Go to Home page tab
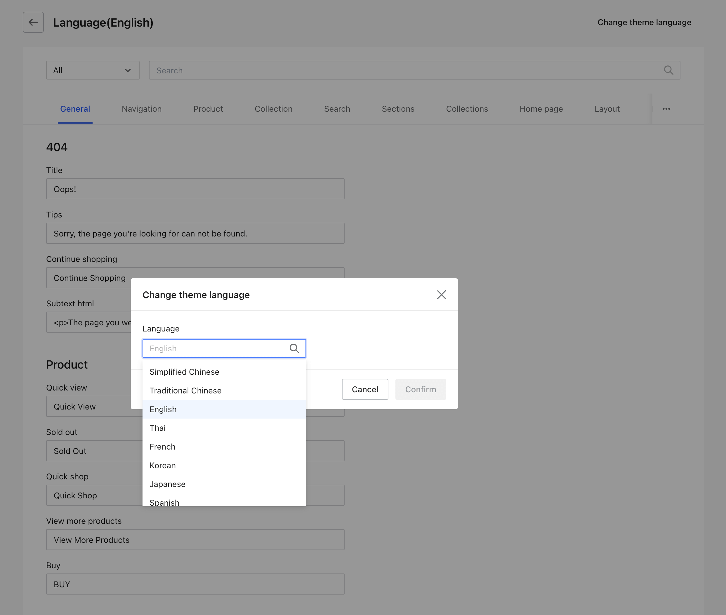The image size is (726, 615). point(541,109)
